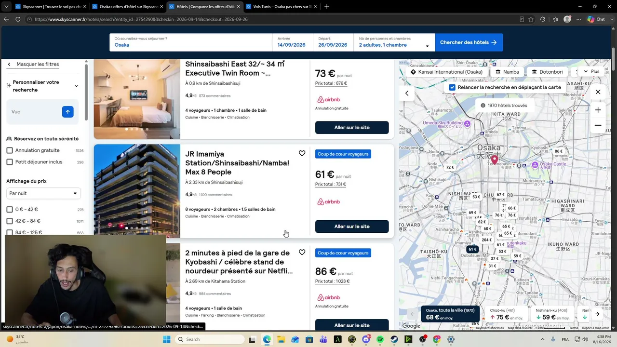Uncheck Relancer la recherche en déplaçant la carte
Image resolution: width=617 pixels, height=347 pixels.
[452, 87]
